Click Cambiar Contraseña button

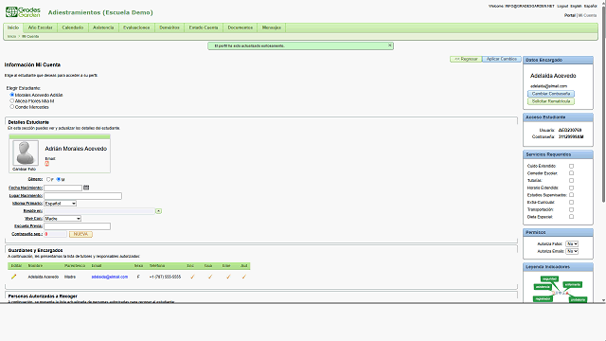[551, 94]
